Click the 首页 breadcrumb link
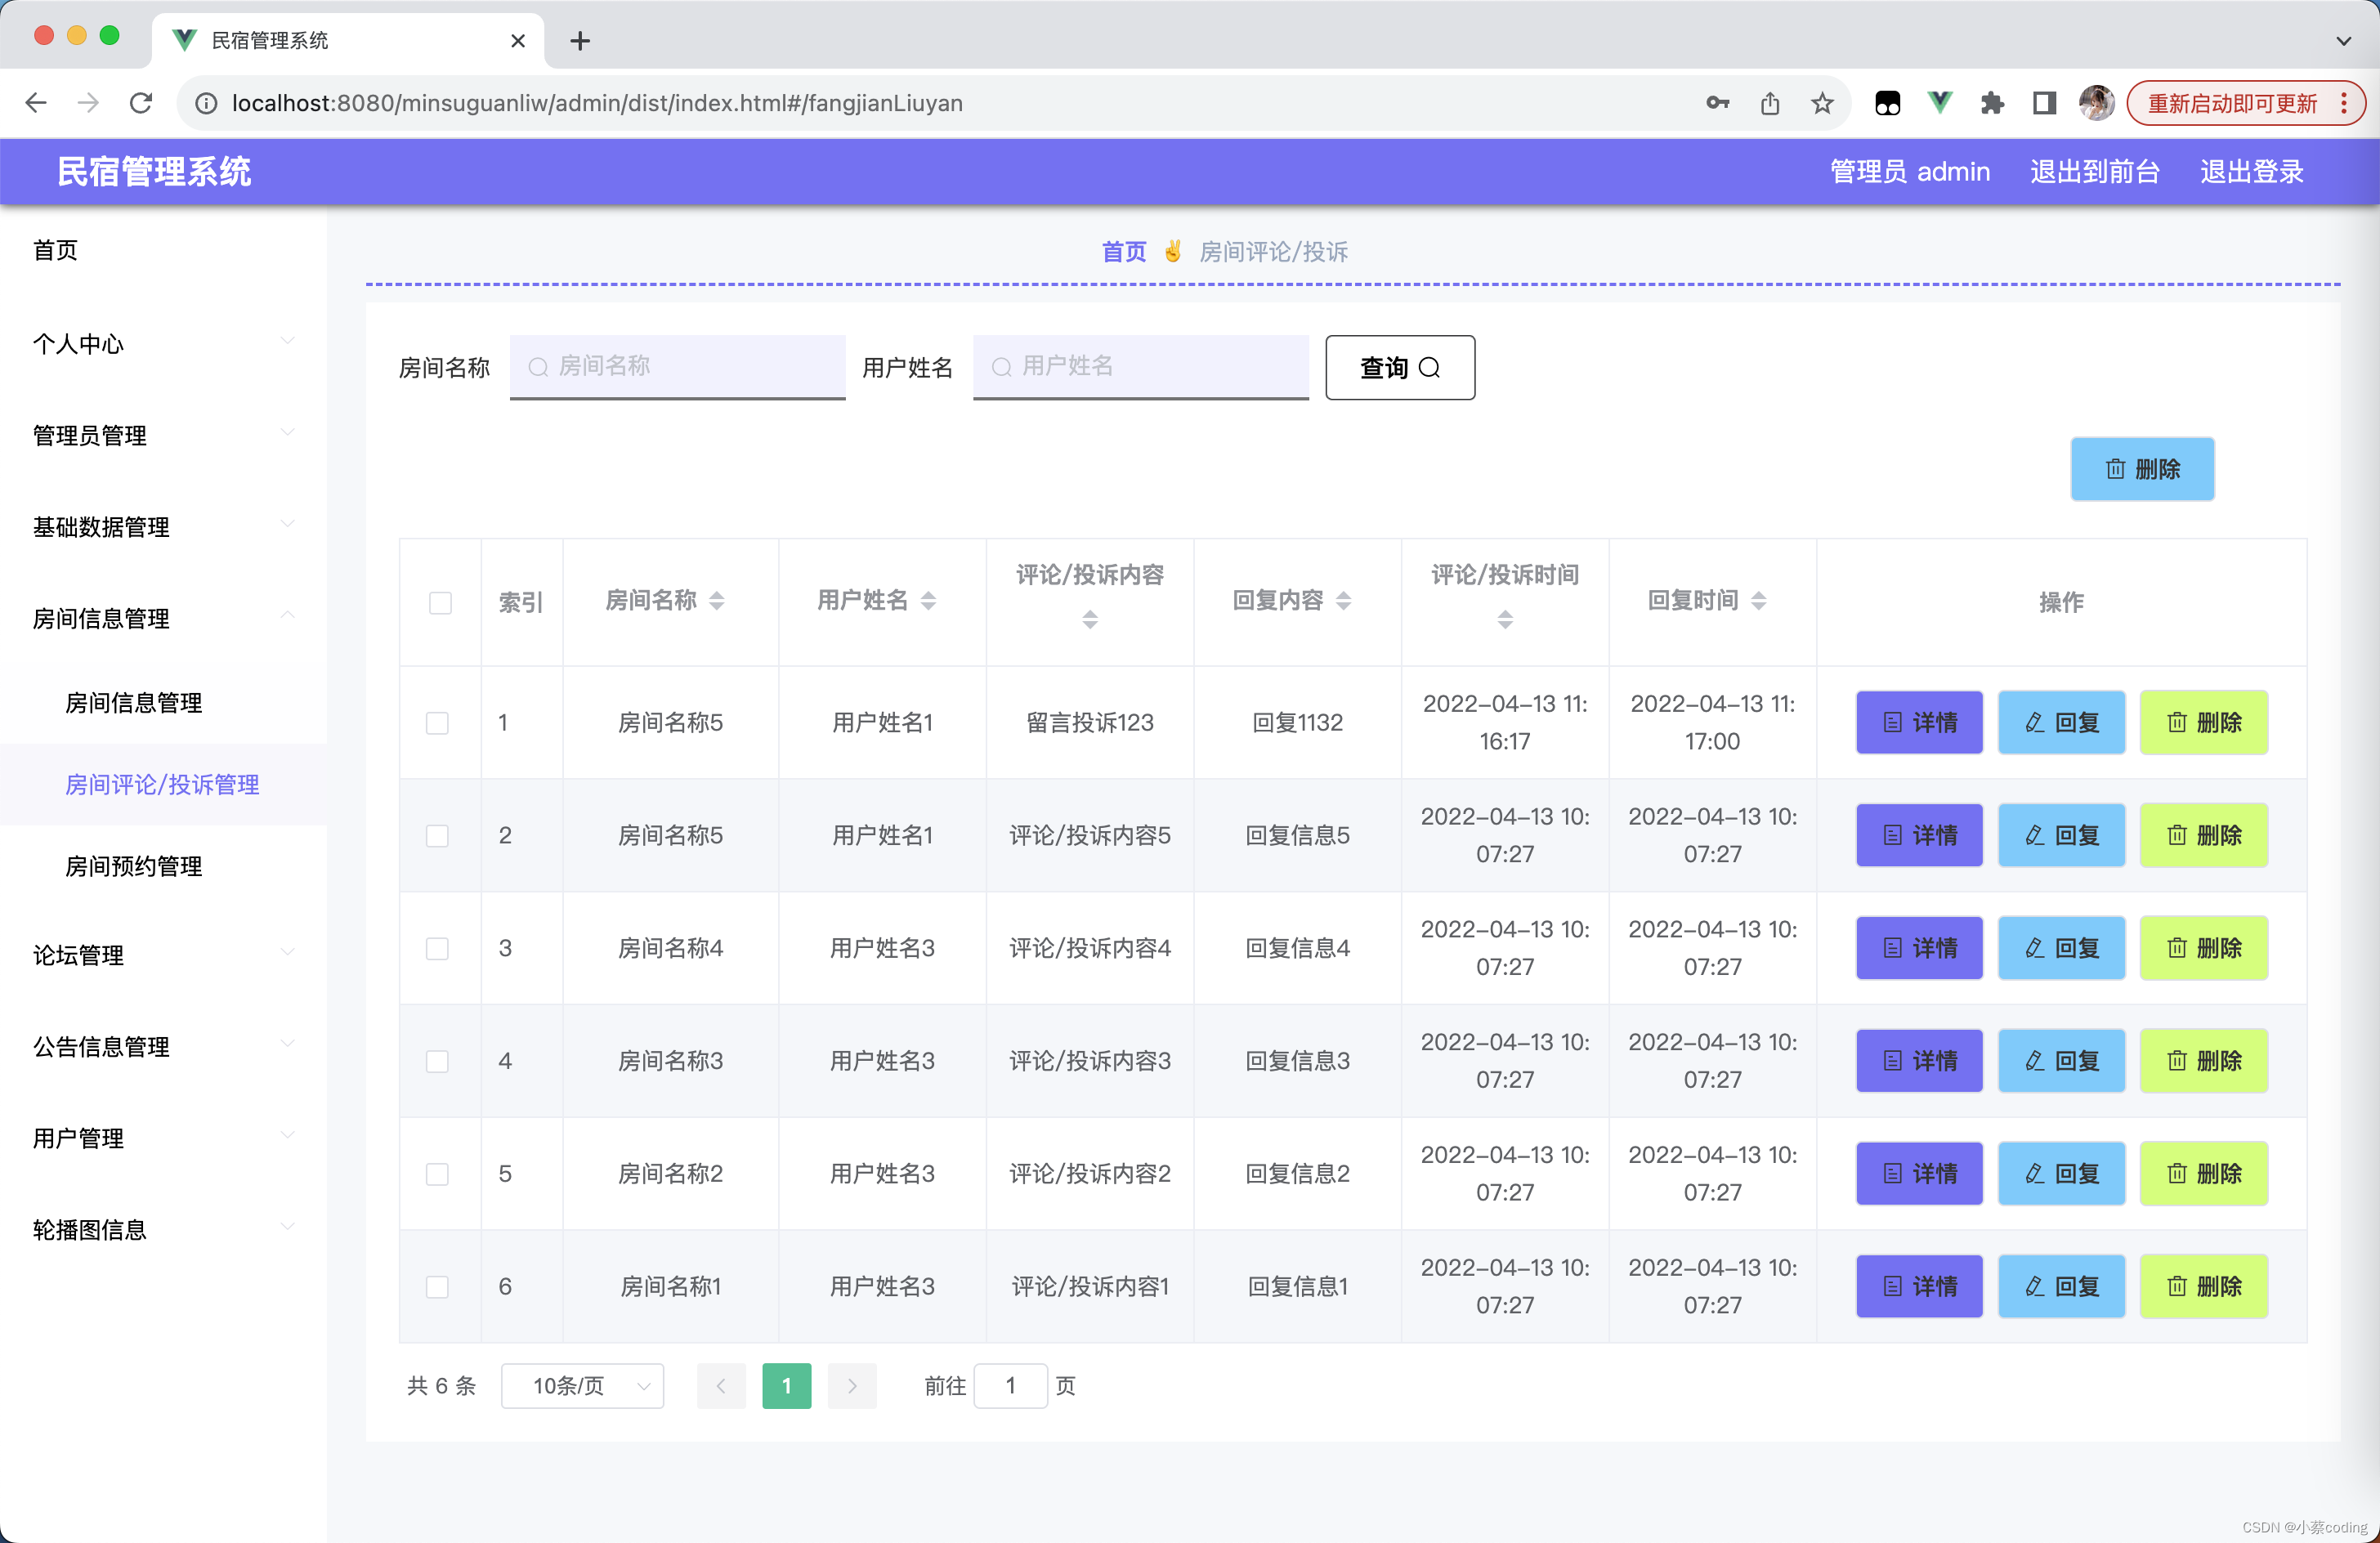Image resolution: width=2380 pixels, height=1543 pixels. click(1123, 251)
